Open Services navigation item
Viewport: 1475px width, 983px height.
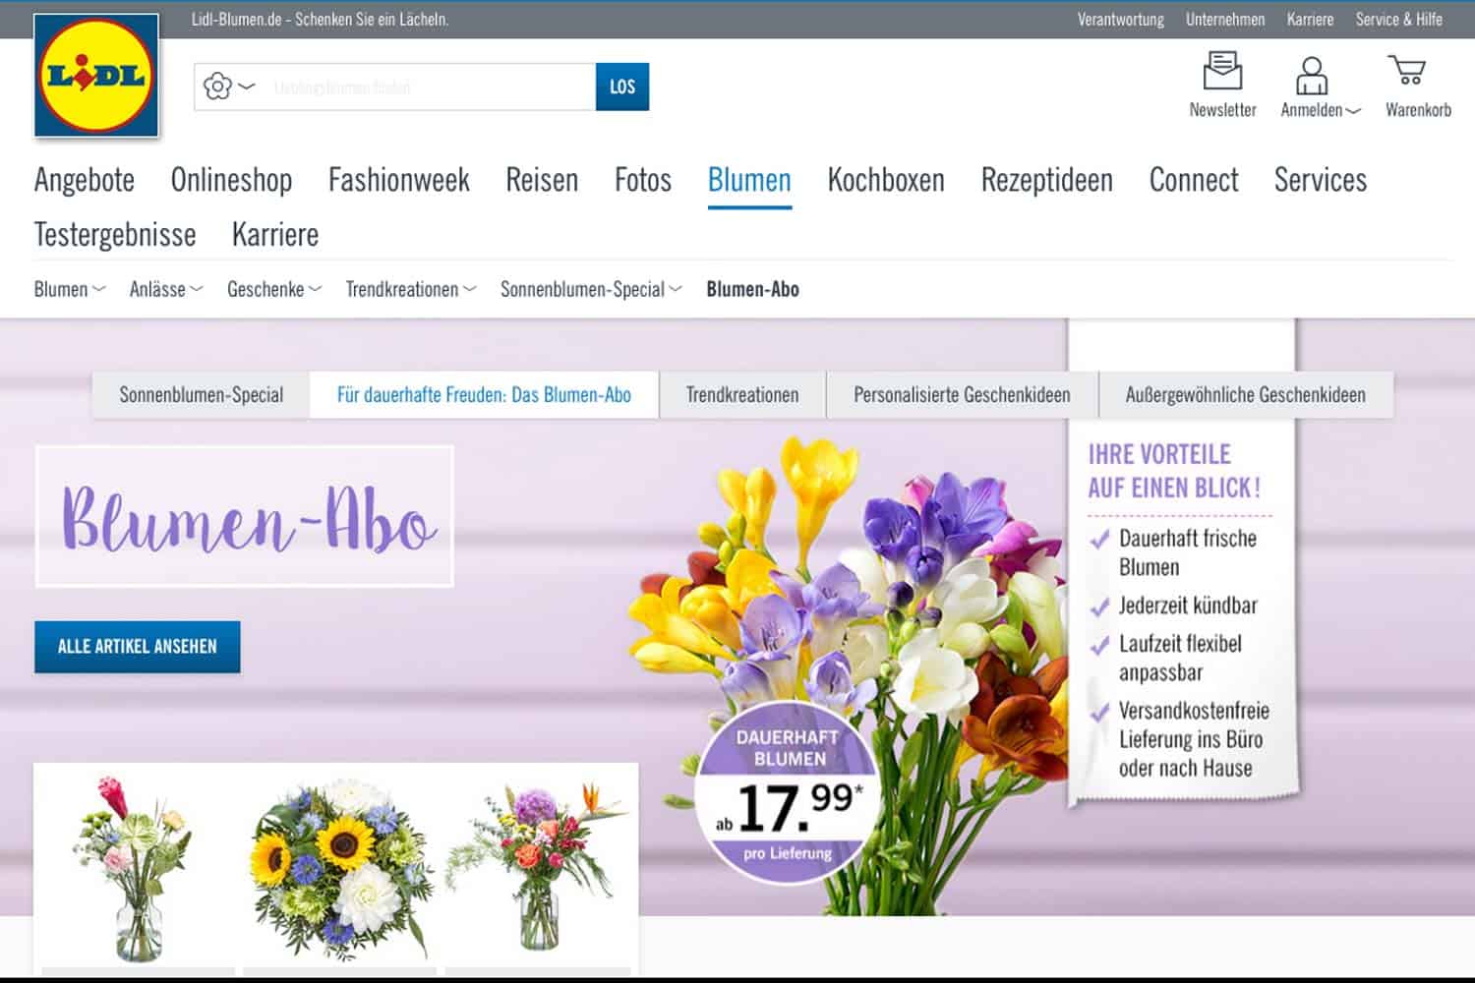click(x=1321, y=180)
